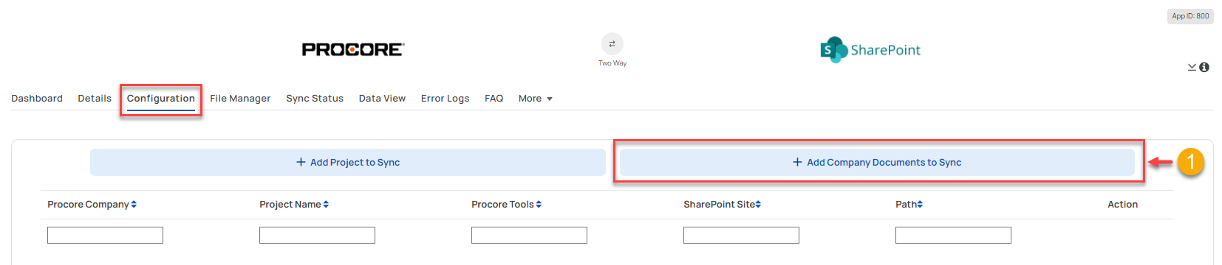Focus the SharePoint Site filter field
The image size is (1222, 265).
pyautogui.click(x=741, y=236)
